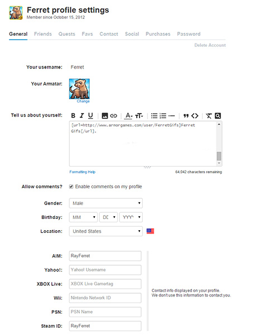Insert a hyperlink using the link icon

click(x=113, y=116)
